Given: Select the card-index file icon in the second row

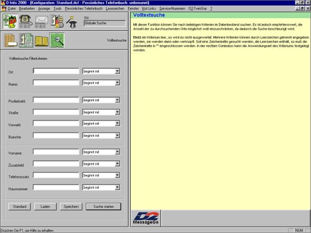Looking at the screenshot, I should (x=11, y=40).
